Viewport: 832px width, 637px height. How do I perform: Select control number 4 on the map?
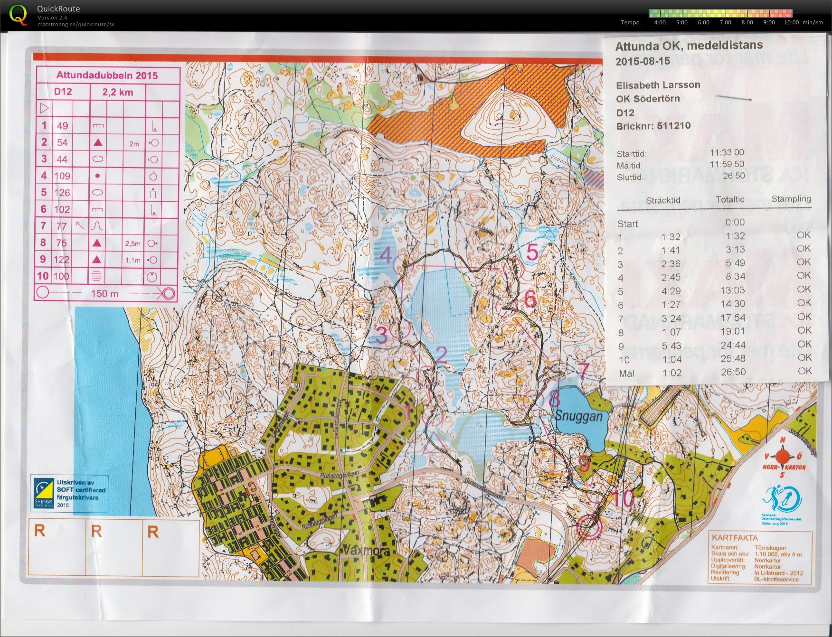pos(385,255)
